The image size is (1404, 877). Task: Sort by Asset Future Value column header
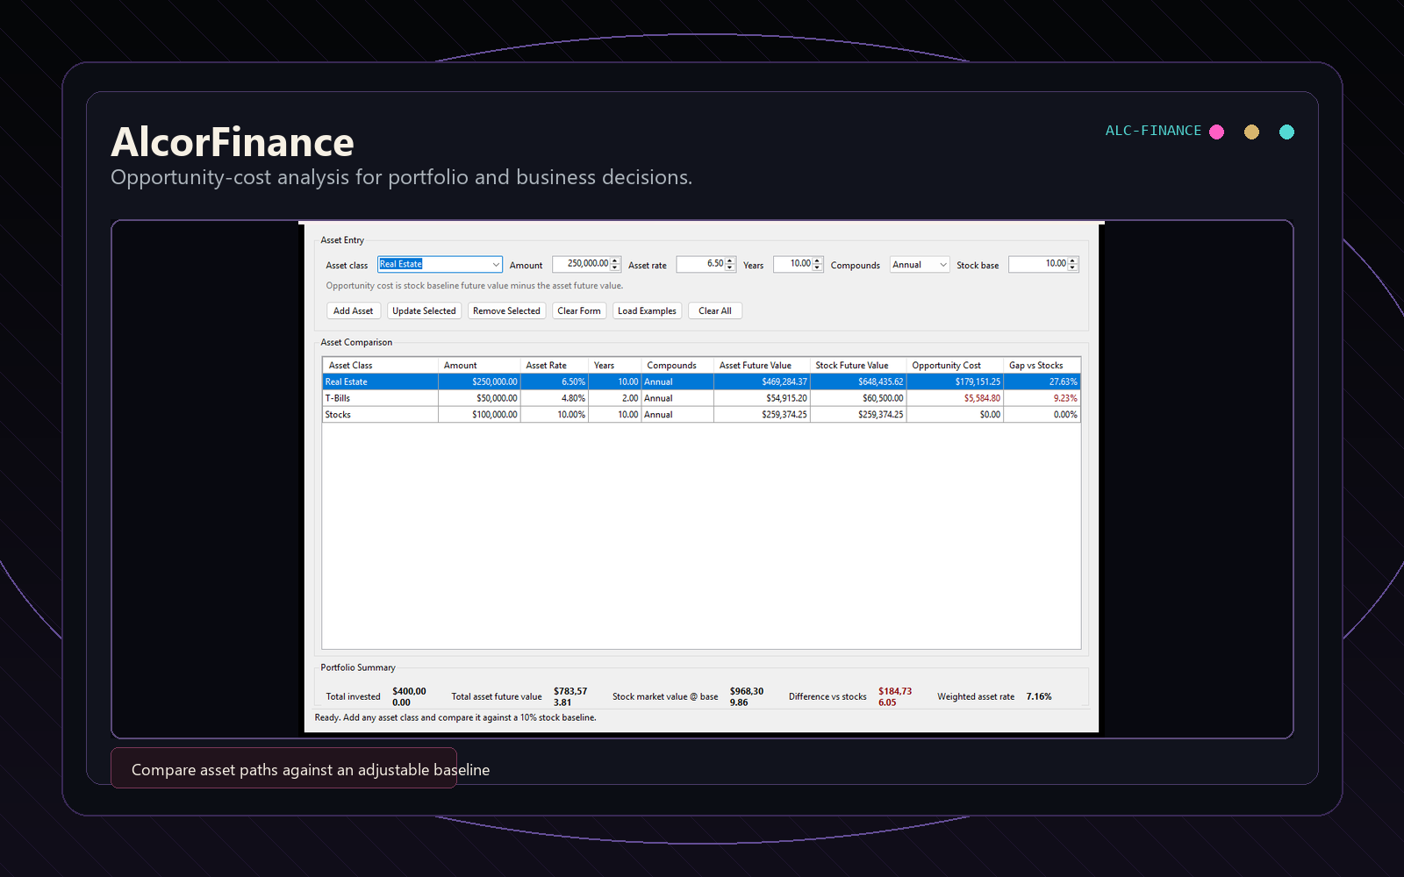(762, 366)
